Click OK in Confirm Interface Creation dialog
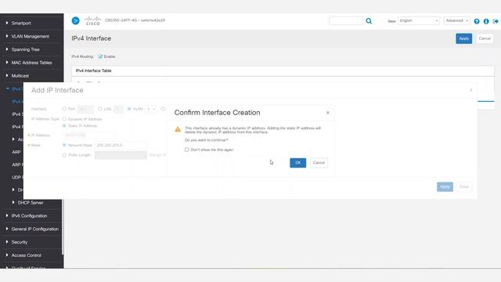The width and height of the screenshot is (501, 282). (x=297, y=163)
